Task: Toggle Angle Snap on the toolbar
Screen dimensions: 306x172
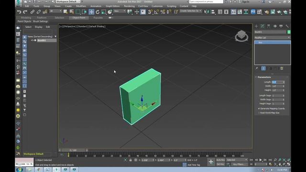Action: tap(156, 12)
